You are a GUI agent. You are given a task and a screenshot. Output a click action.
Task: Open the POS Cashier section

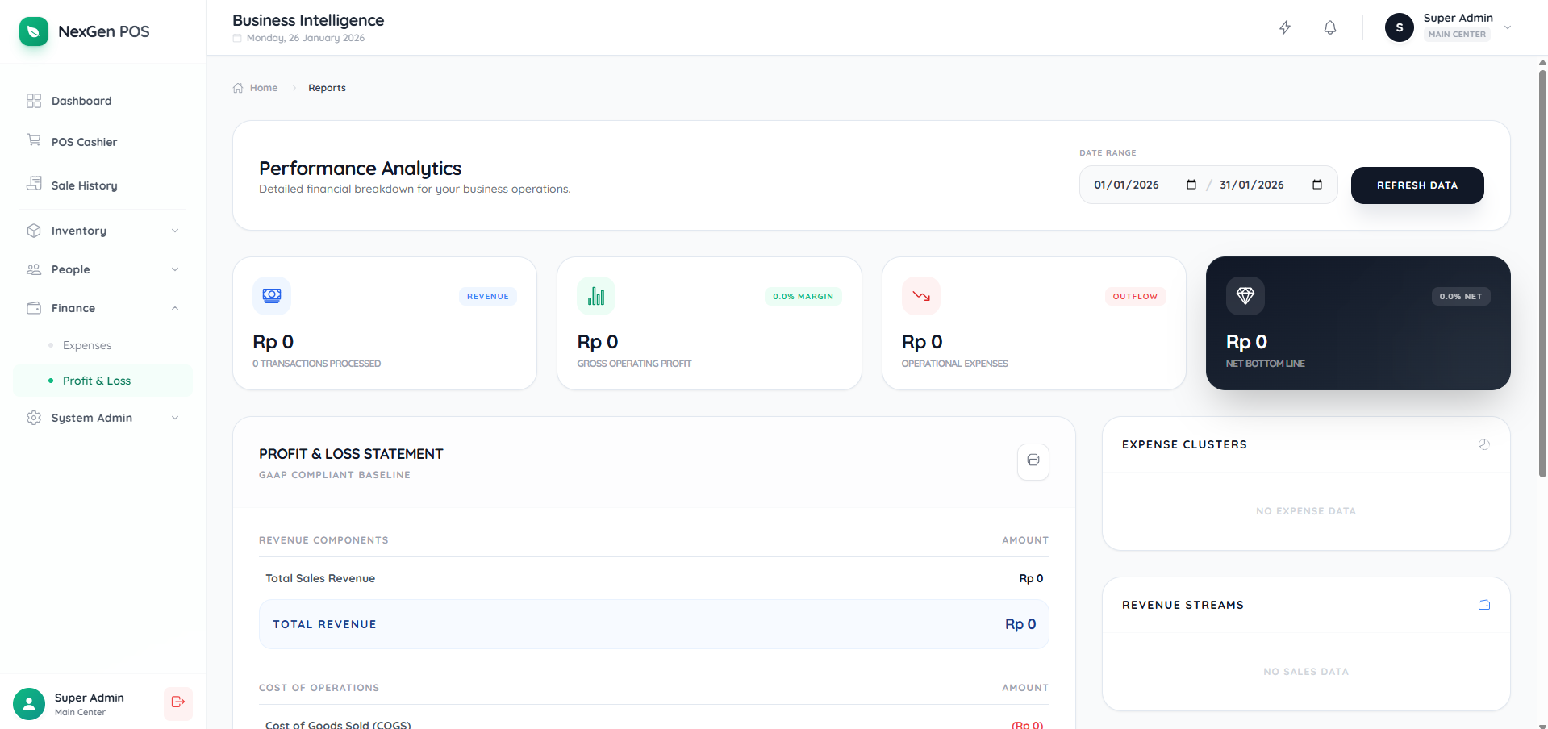[83, 141]
